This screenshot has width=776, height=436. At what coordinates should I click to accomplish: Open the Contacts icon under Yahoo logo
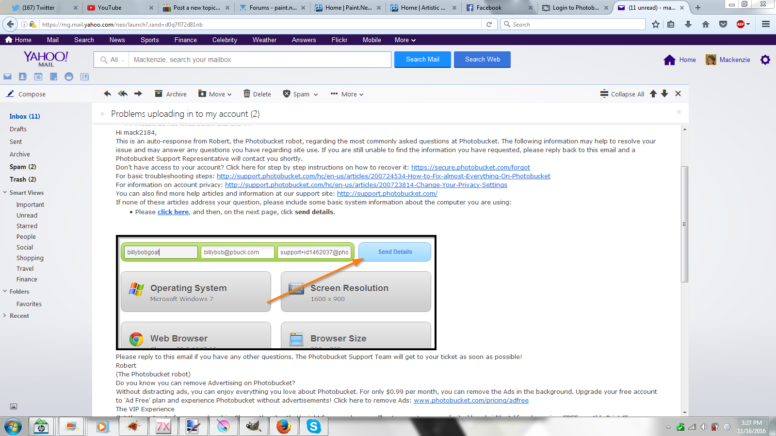coord(23,77)
